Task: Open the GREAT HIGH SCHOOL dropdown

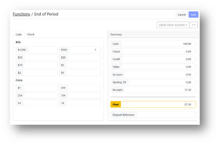Action: point(173,25)
